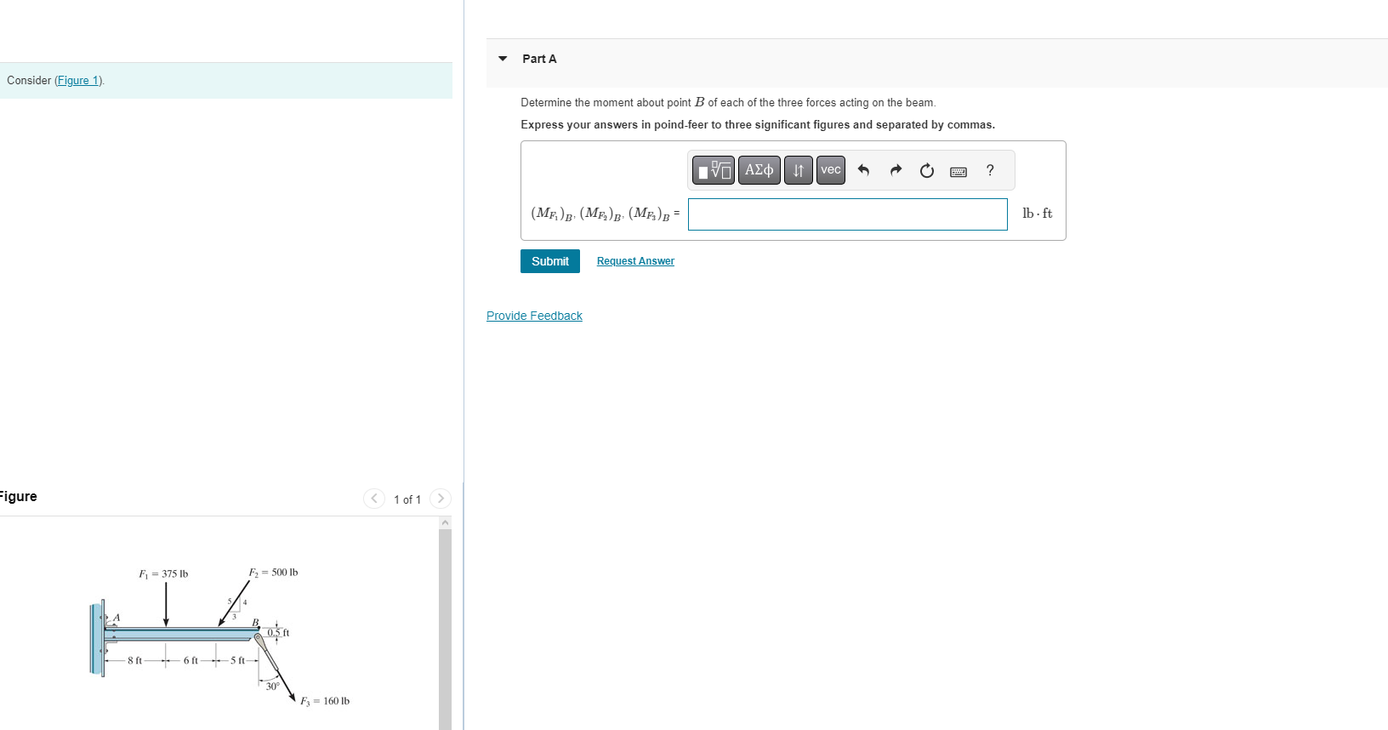The height and width of the screenshot is (730, 1388).
Task: Open the Figure 1 link
Action: pos(78,80)
